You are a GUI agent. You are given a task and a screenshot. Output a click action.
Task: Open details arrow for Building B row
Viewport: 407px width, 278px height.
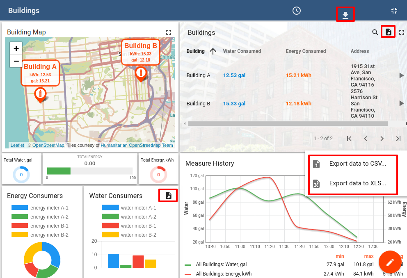click(x=401, y=104)
